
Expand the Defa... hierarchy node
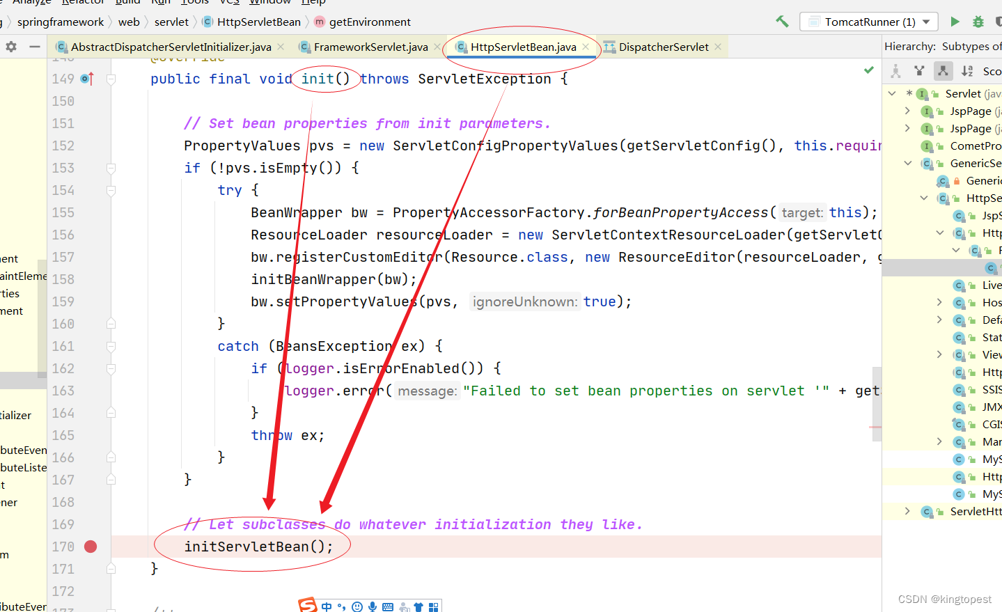(939, 320)
